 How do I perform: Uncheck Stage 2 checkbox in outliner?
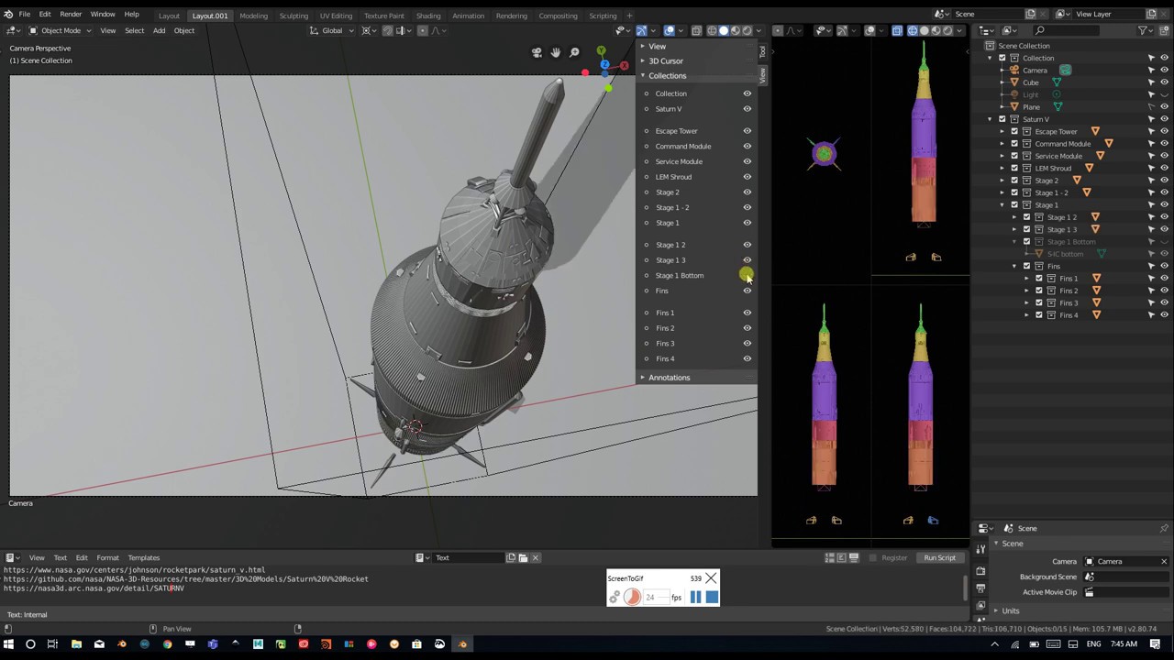(x=1014, y=181)
